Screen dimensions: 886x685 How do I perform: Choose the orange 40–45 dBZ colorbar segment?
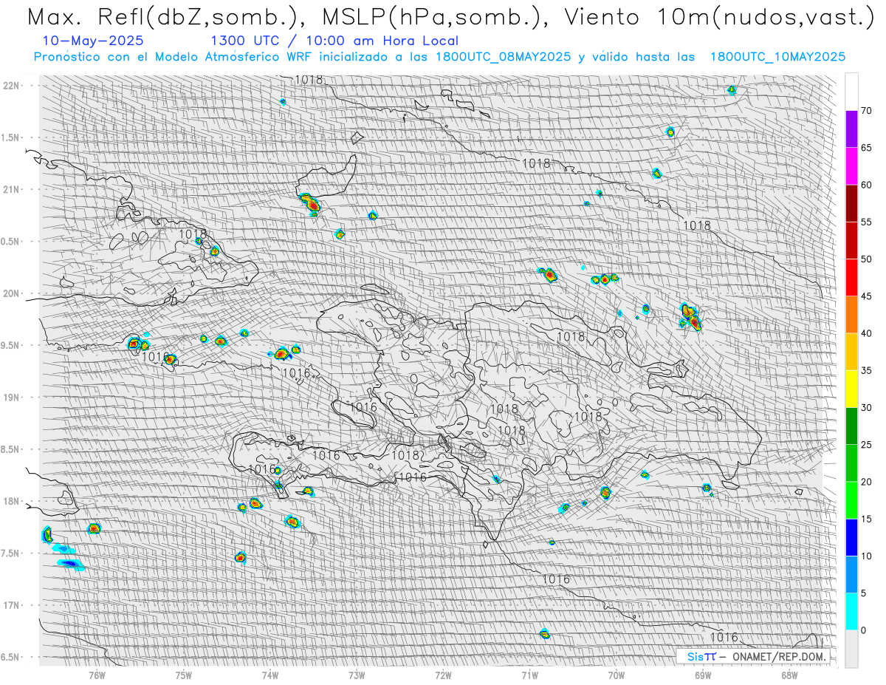coord(851,315)
